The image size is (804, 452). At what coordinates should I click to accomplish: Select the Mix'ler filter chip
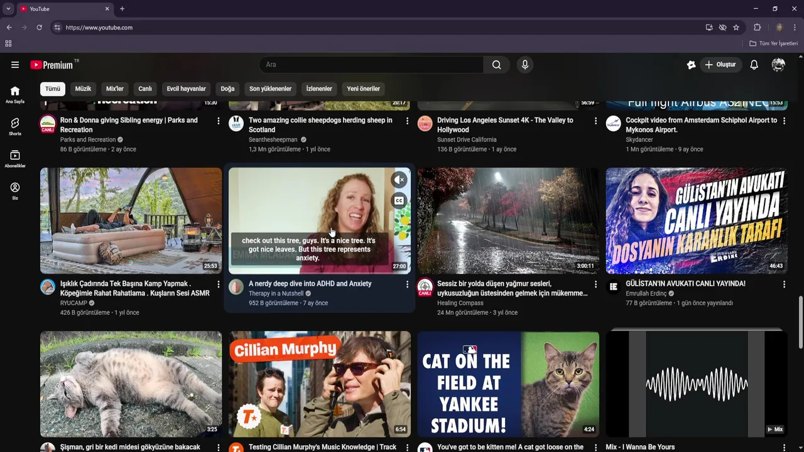click(115, 89)
